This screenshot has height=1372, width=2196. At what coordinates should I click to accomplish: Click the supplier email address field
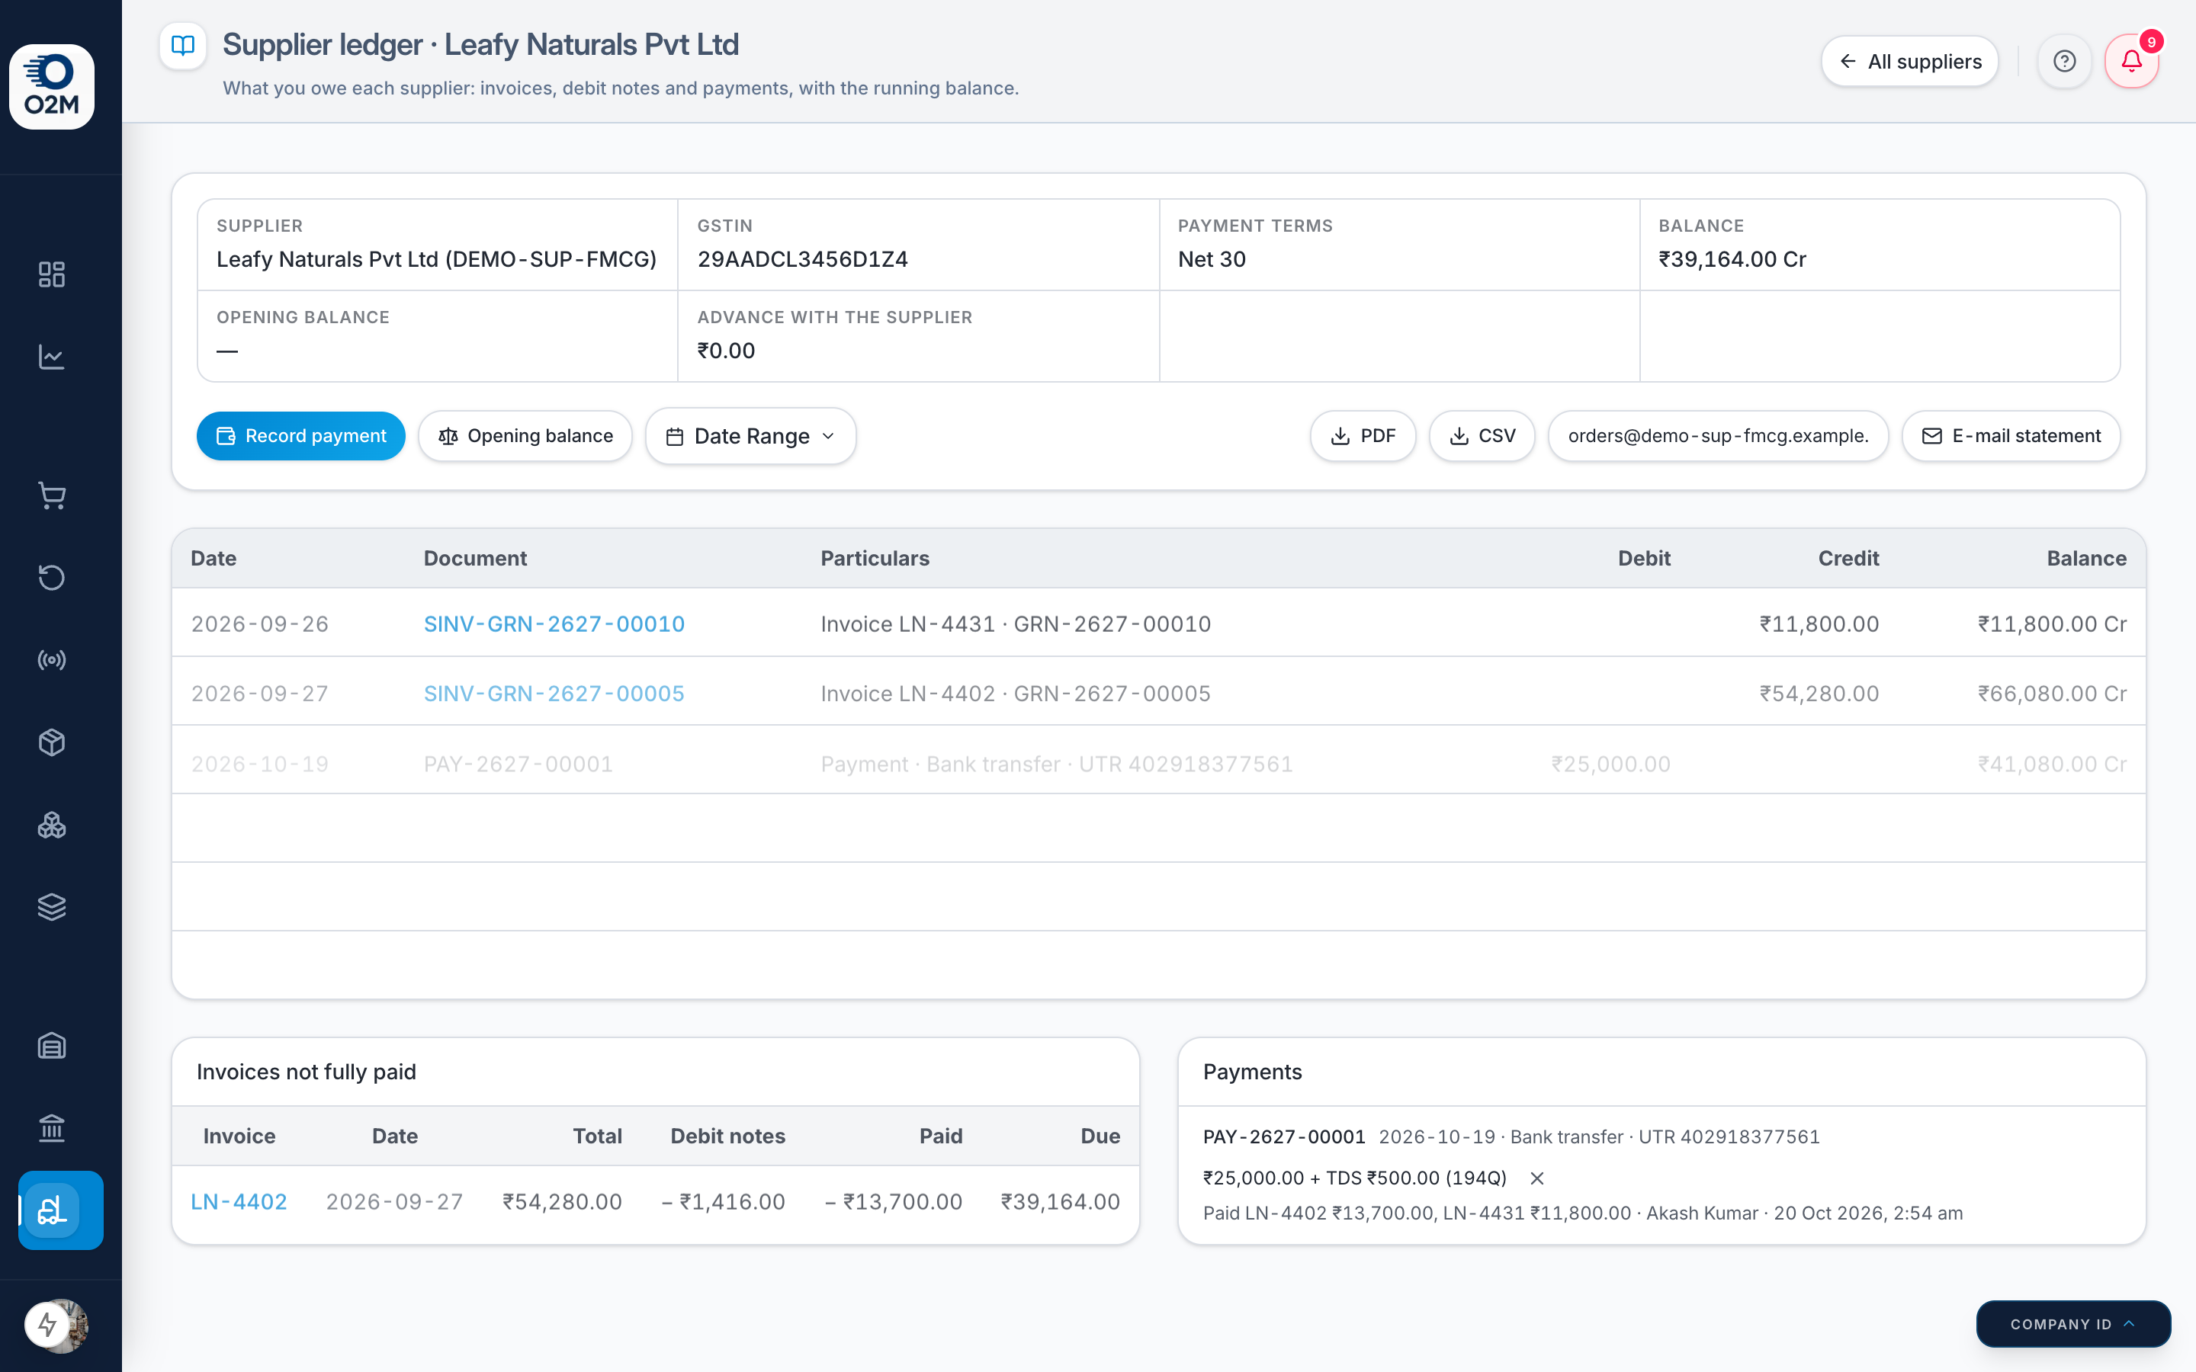tap(1718, 437)
